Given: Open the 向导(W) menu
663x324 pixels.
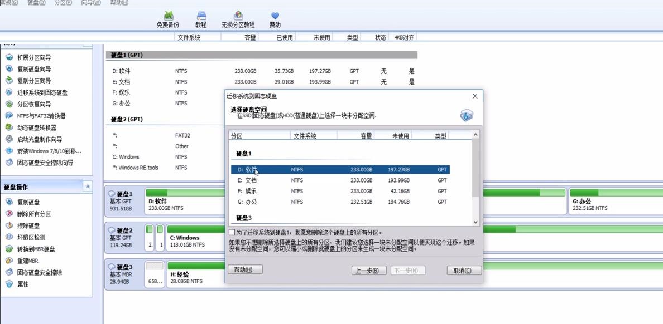Looking at the screenshot, I should pos(91,3).
